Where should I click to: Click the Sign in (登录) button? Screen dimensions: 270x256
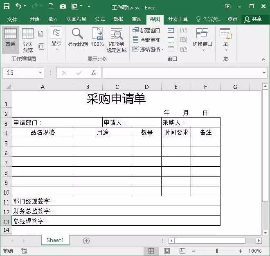[232, 19]
